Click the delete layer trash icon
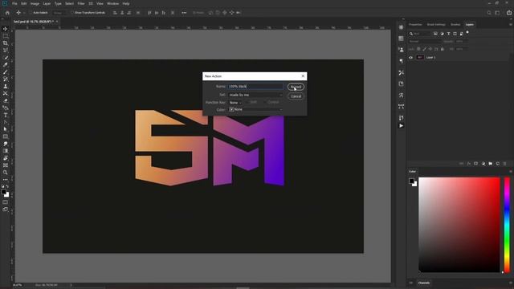The height and width of the screenshot is (289, 514). [x=505, y=164]
